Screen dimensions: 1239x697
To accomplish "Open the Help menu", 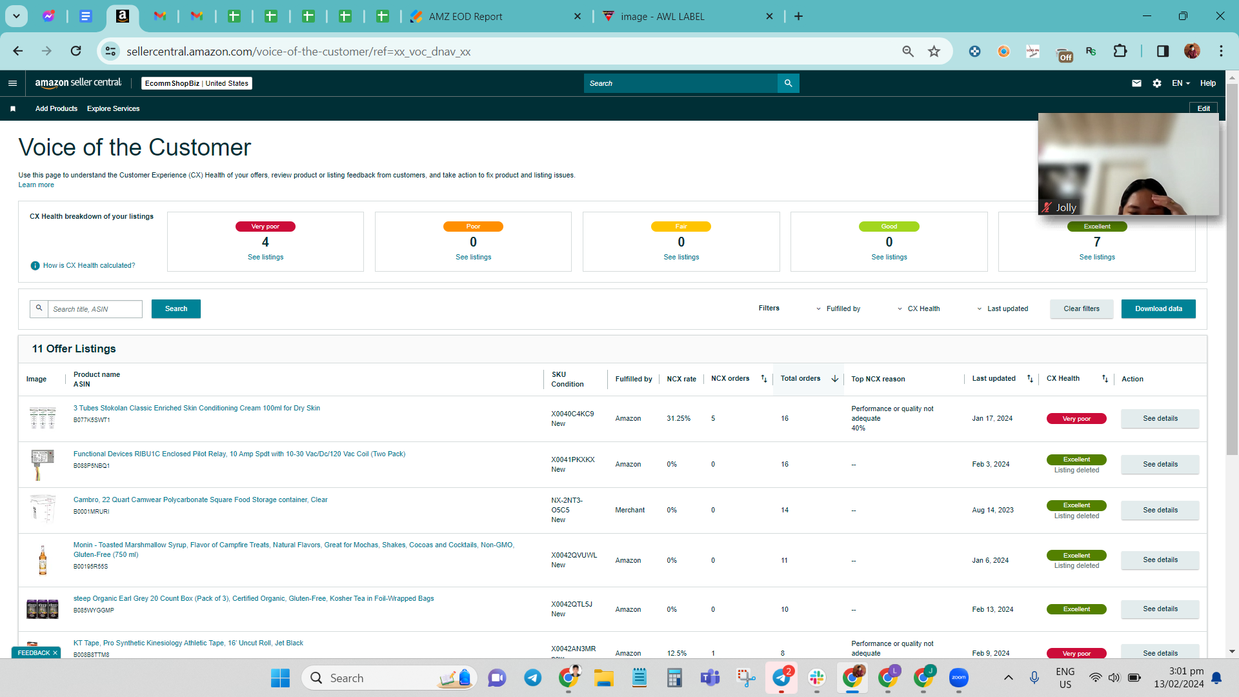I will pyautogui.click(x=1207, y=83).
